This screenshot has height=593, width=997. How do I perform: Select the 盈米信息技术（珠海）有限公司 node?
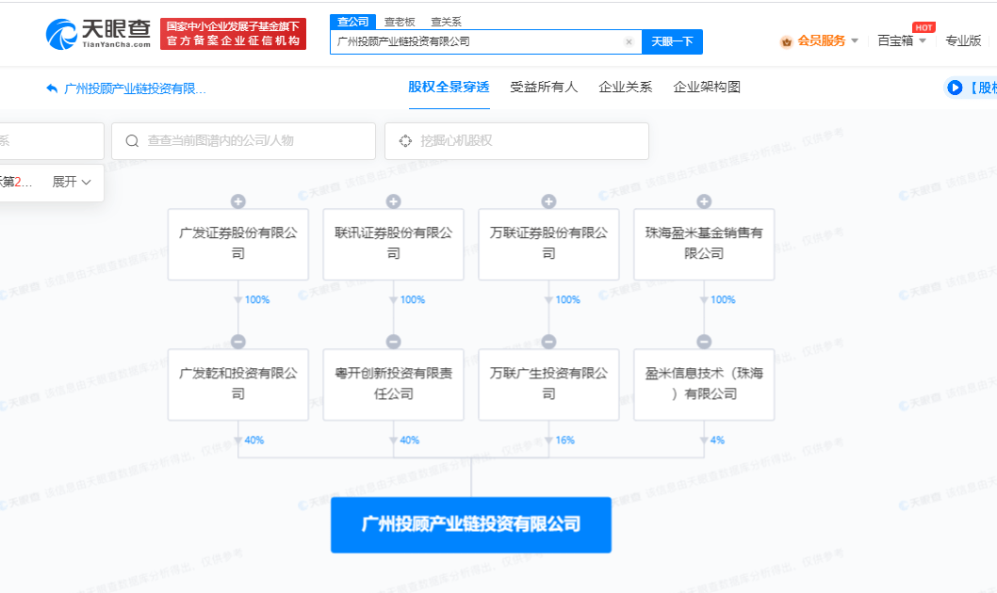(x=704, y=384)
